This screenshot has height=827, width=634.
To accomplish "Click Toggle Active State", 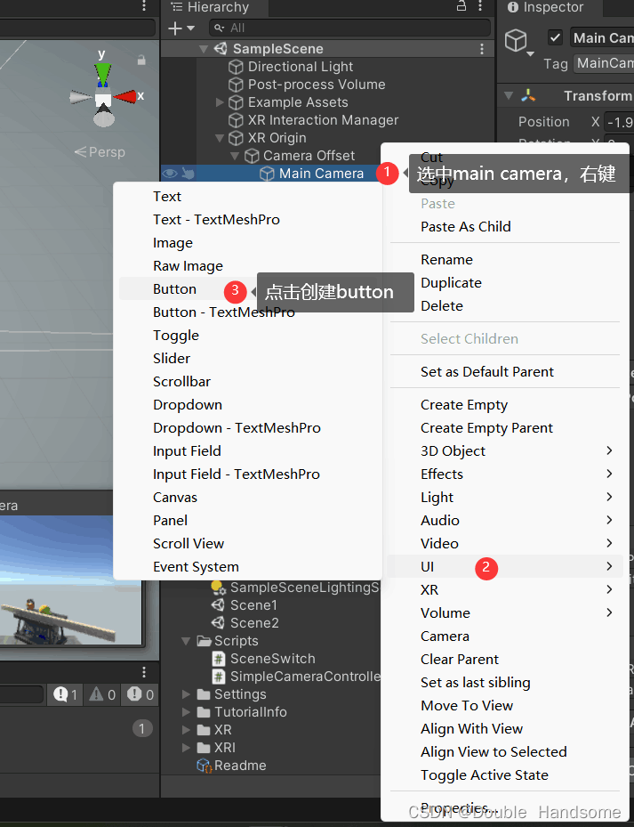I will pyautogui.click(x=485, y=775).
